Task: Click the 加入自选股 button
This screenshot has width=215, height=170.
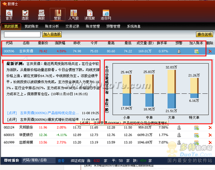Action: click(x=52, y=34)
